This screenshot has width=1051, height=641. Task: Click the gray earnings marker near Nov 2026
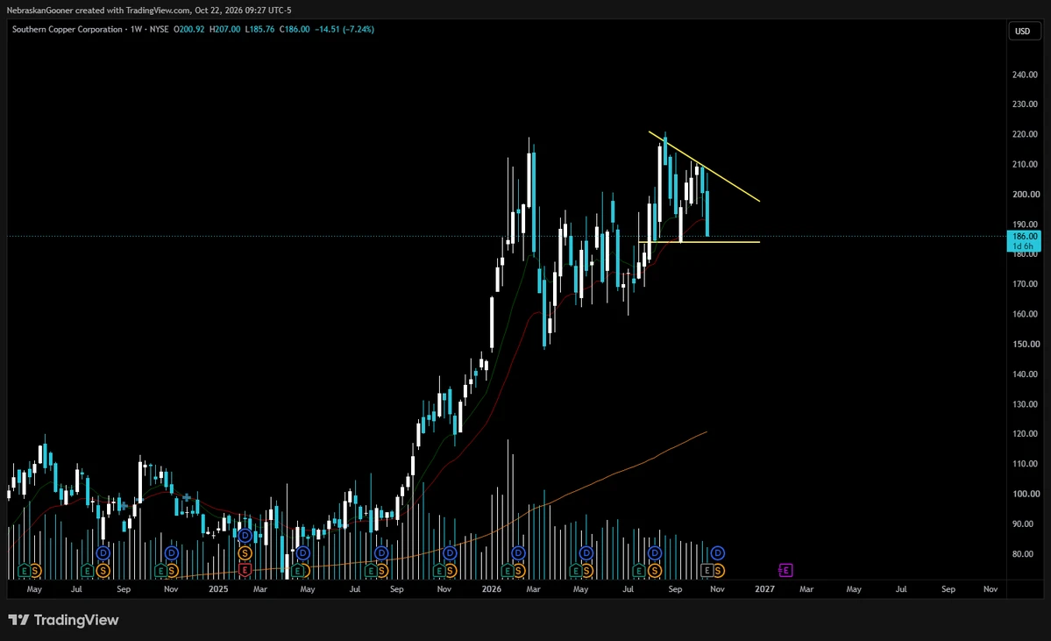(x=707, y=571)
